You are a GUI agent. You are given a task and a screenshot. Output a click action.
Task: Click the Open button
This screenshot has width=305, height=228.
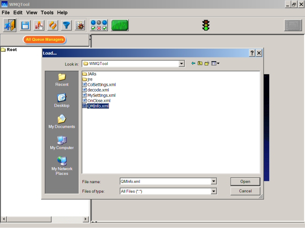245,182
